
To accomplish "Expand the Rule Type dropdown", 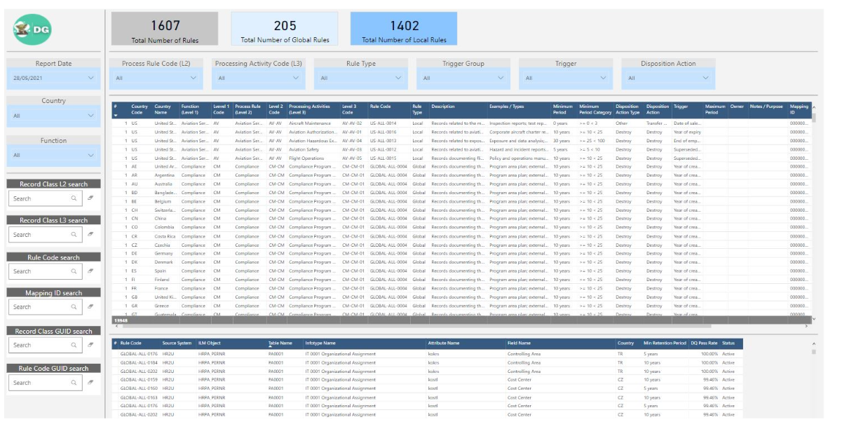I will [361, 78].
